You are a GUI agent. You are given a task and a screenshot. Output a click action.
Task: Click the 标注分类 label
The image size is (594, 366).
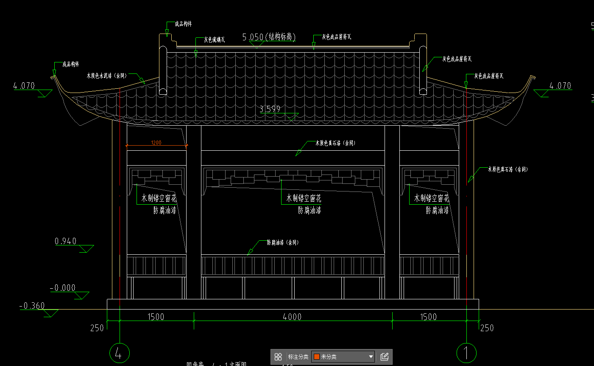coord(298,357)
